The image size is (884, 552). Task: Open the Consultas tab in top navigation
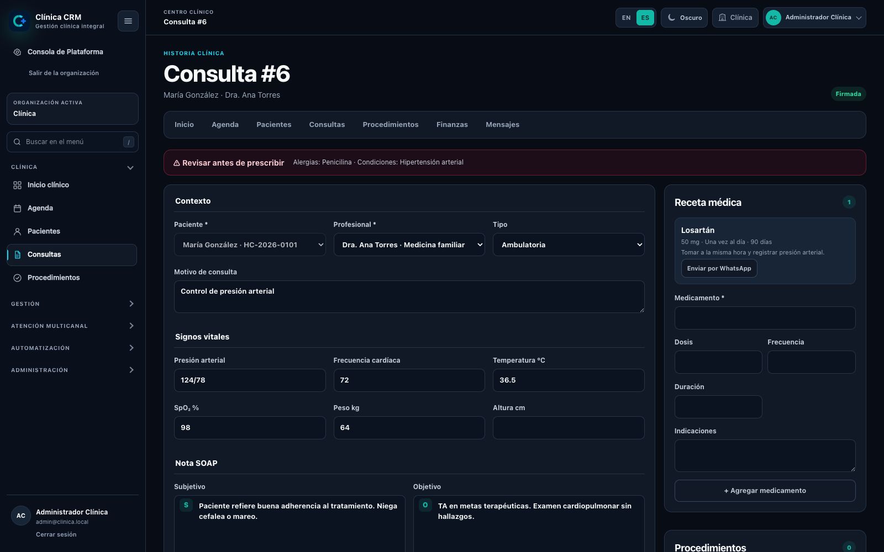[x=327, y=125]
